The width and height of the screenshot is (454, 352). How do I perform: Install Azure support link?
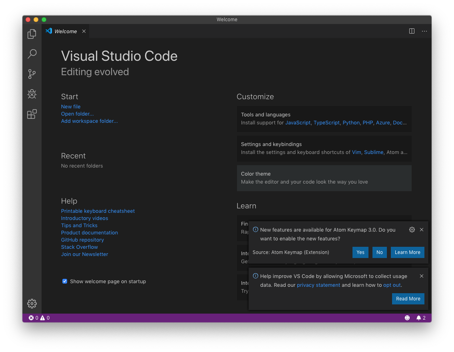tap(383, 123)
